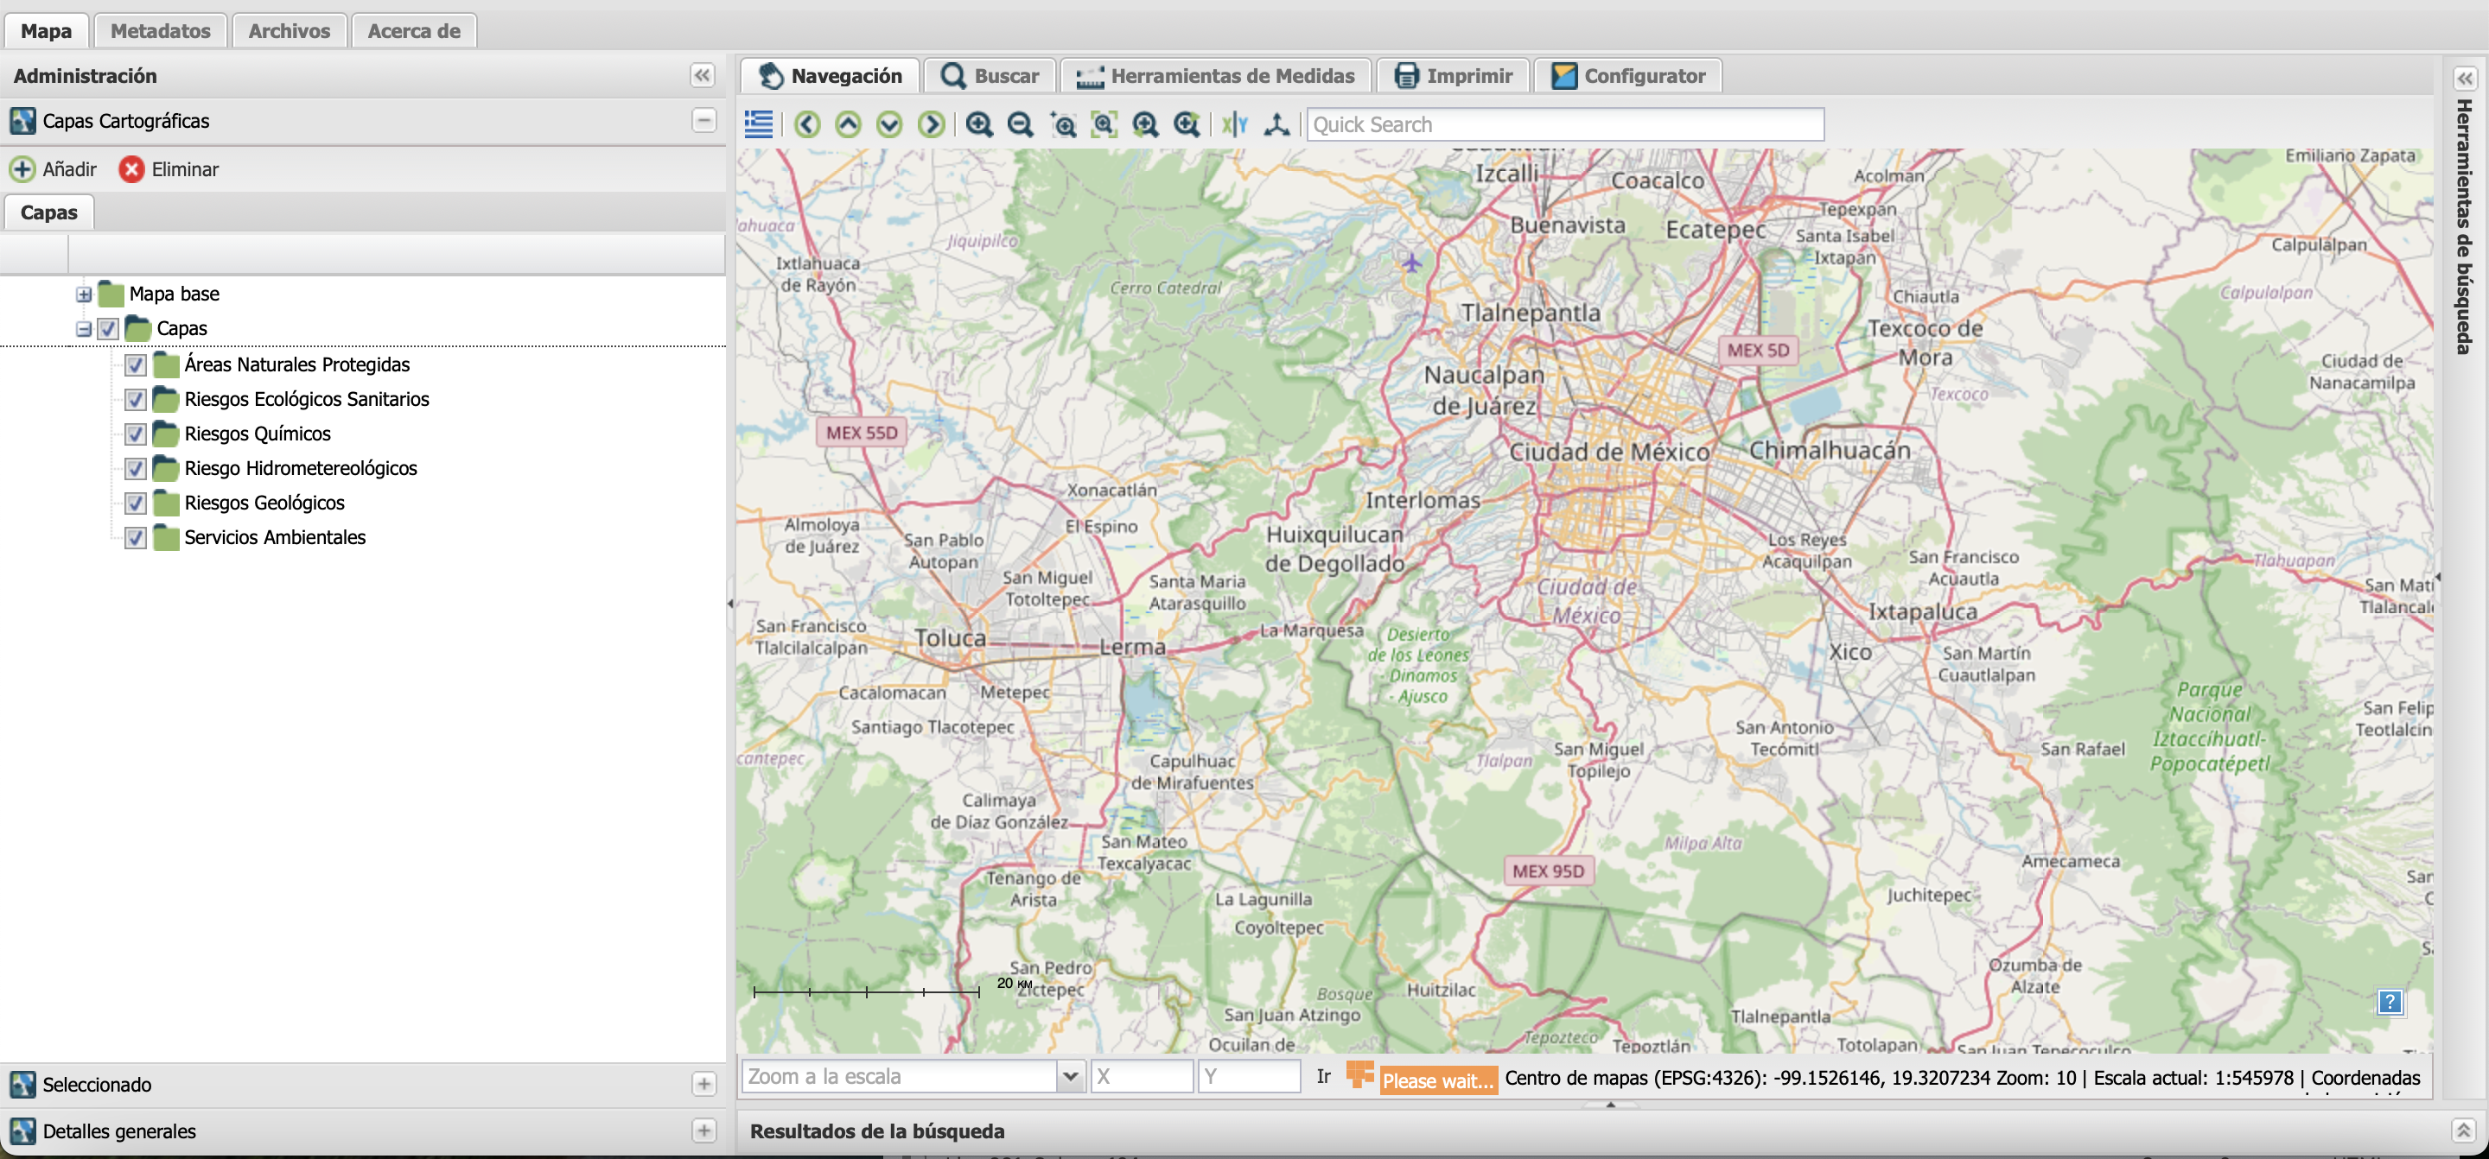Click the Quick Search input field
The width and height of the screenshot is (2489, 1159).
point(1564,124)
